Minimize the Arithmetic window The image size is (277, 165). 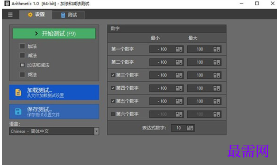242,4
